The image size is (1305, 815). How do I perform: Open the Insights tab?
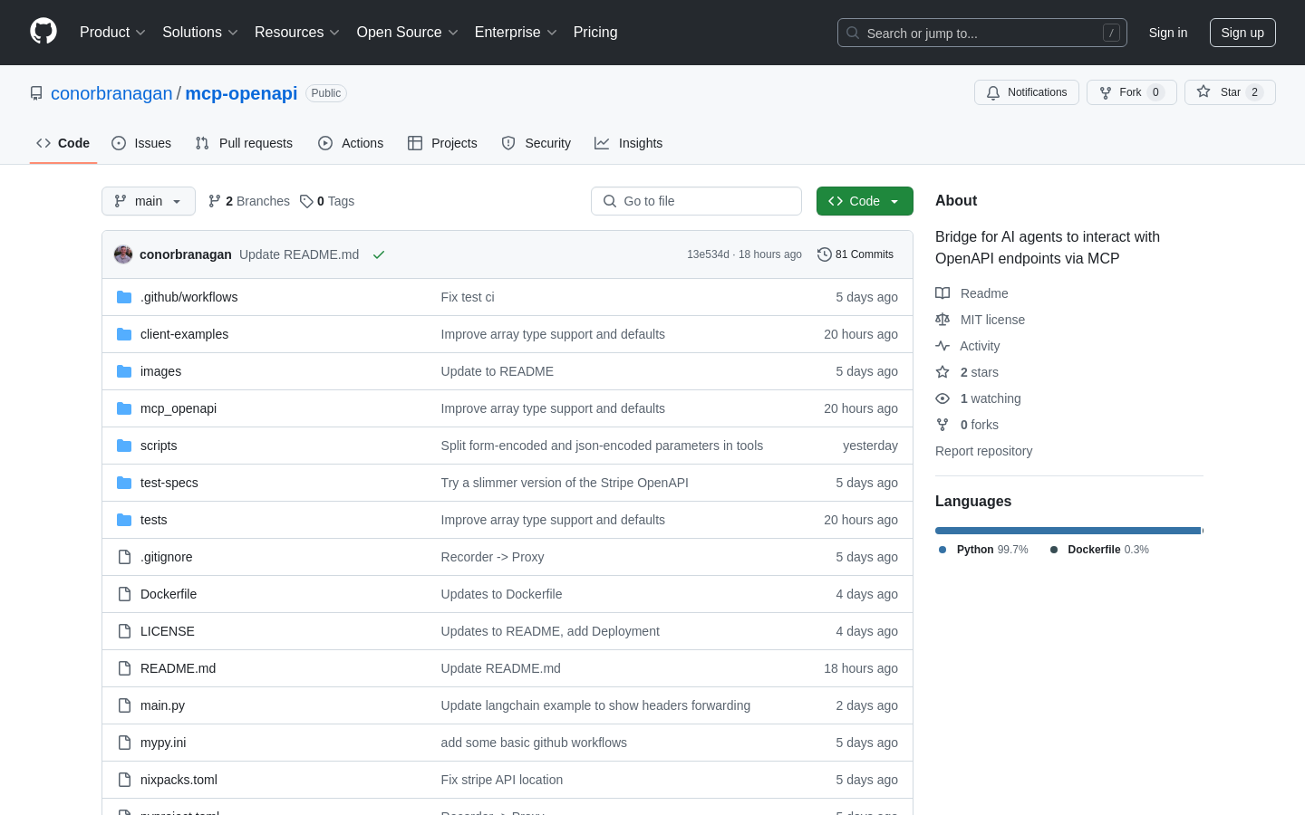click(x=629, y=143)
